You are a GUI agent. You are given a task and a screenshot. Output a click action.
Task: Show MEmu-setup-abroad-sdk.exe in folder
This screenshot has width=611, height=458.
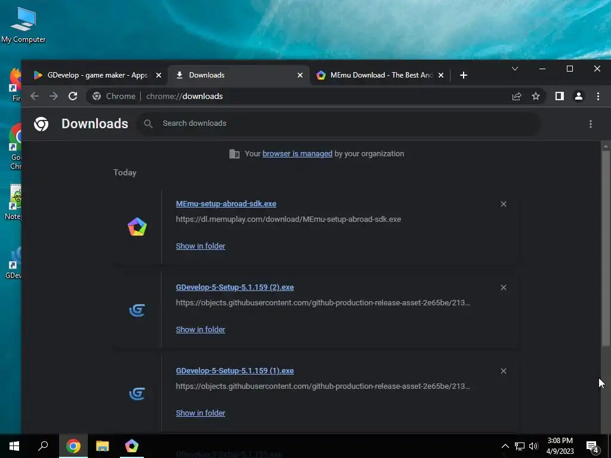pos(200,246)
